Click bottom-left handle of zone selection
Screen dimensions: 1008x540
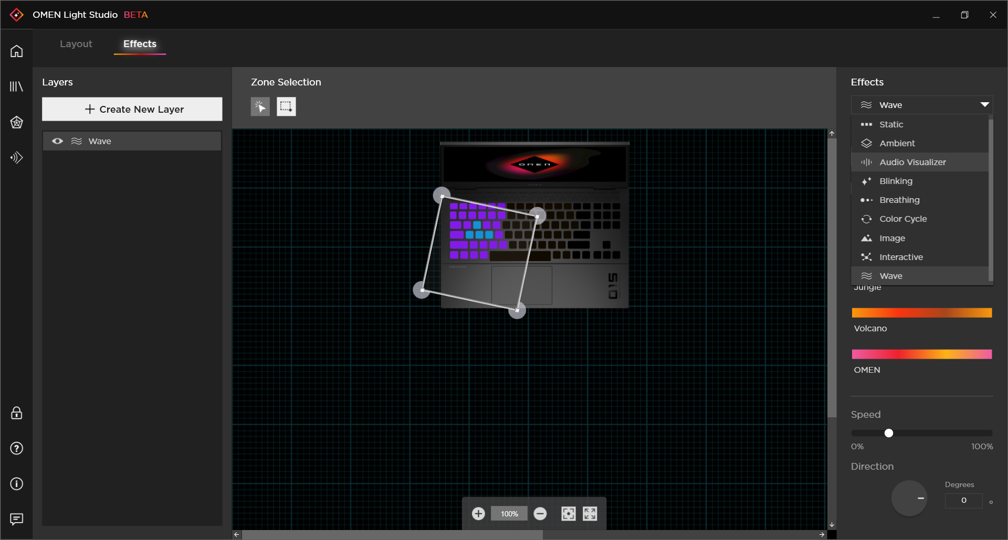point(422,290)
